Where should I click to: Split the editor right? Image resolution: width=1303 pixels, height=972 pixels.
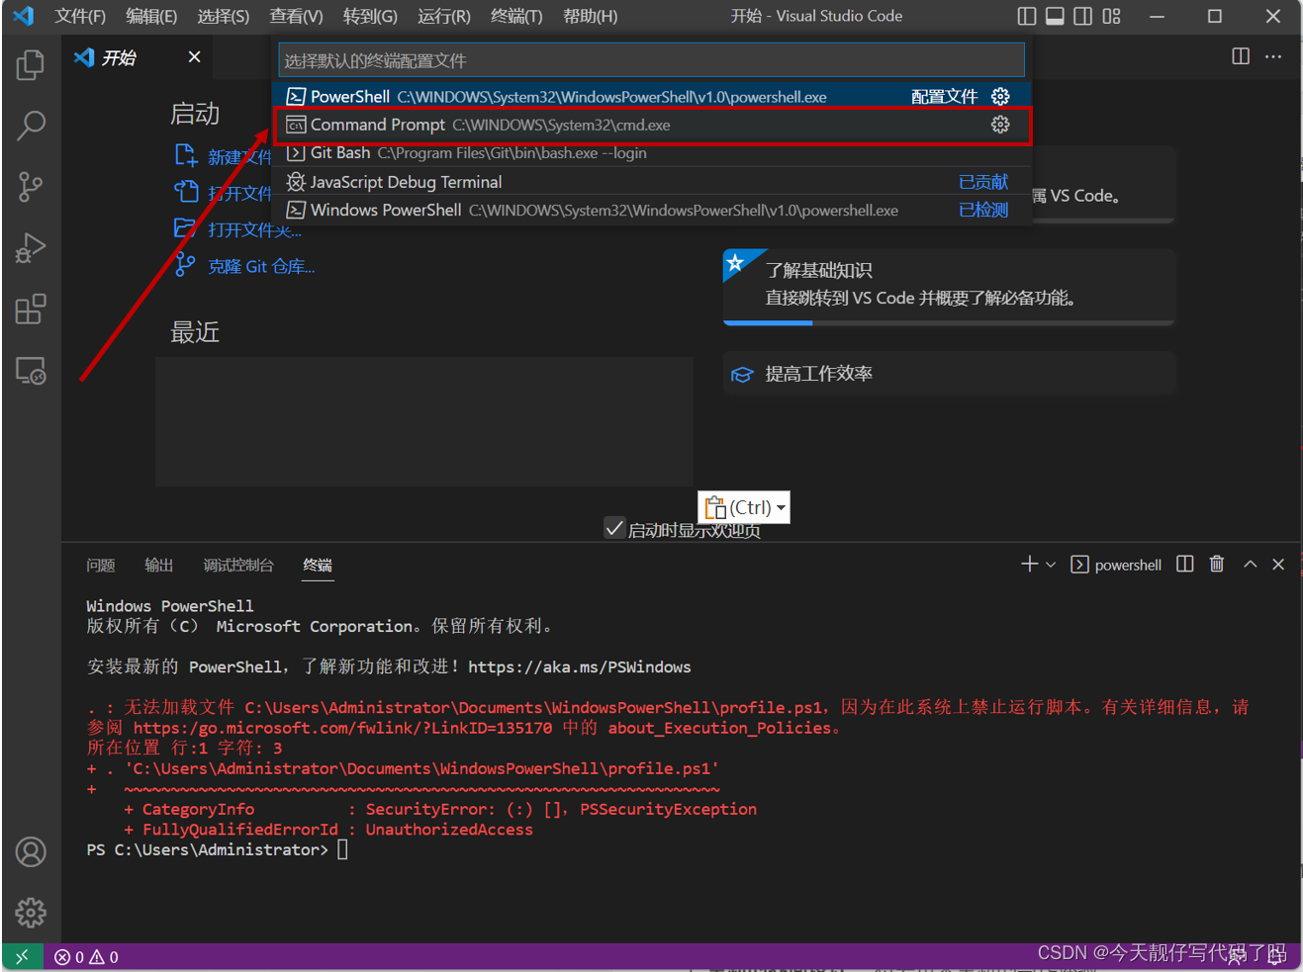coord(1241,56)
